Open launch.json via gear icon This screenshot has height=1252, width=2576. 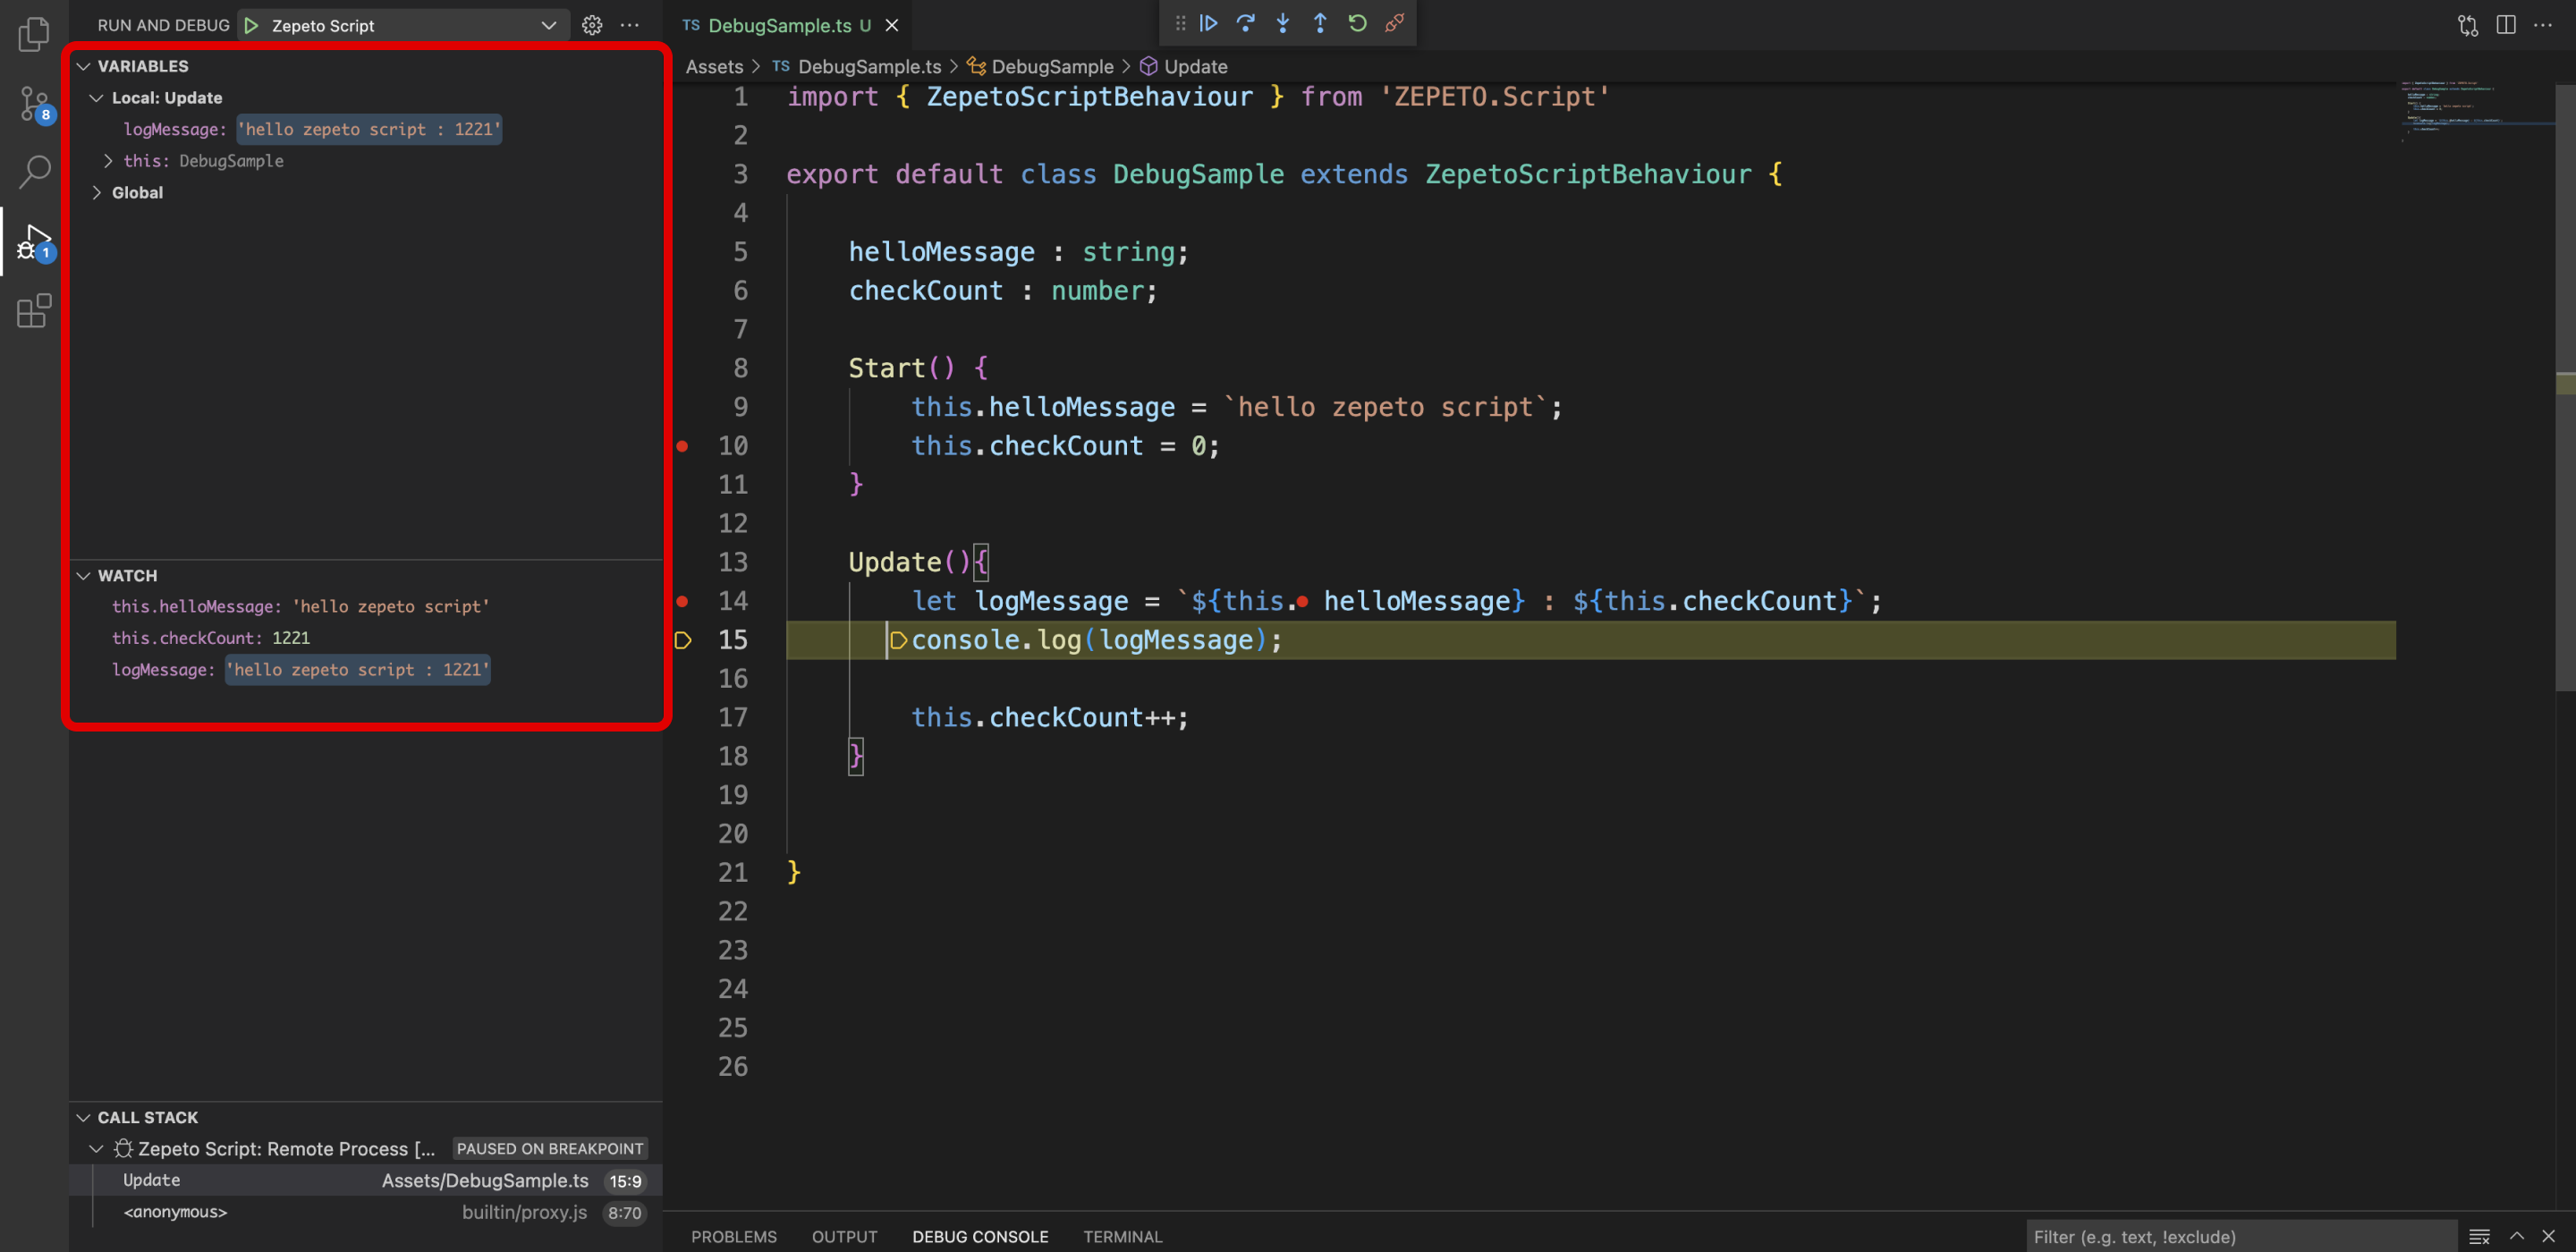point(592,25)
